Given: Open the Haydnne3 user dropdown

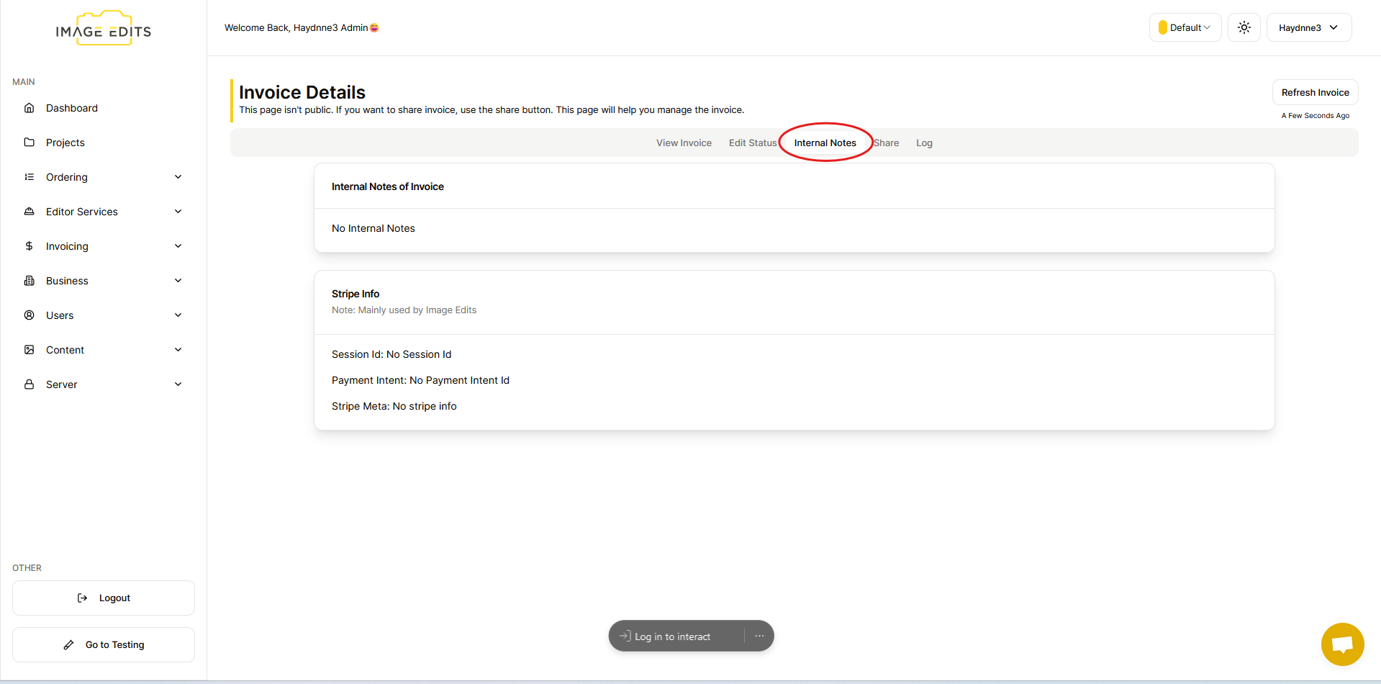Looking at the screenshot, I should tap(1308, 27).
